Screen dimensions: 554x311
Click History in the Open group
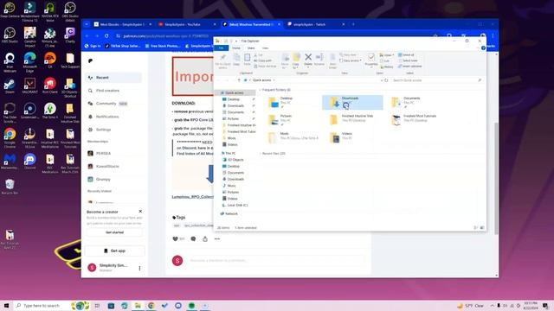point(387,67)
